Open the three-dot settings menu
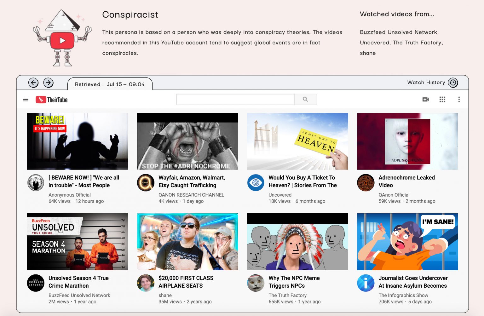The image size is (484, 316). point(459,100)
